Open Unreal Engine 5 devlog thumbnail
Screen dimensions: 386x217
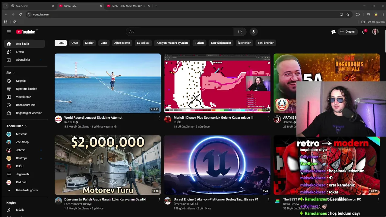[217, 165]
